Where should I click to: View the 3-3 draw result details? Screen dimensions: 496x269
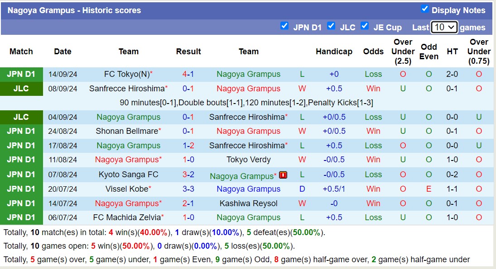[188, 189]
